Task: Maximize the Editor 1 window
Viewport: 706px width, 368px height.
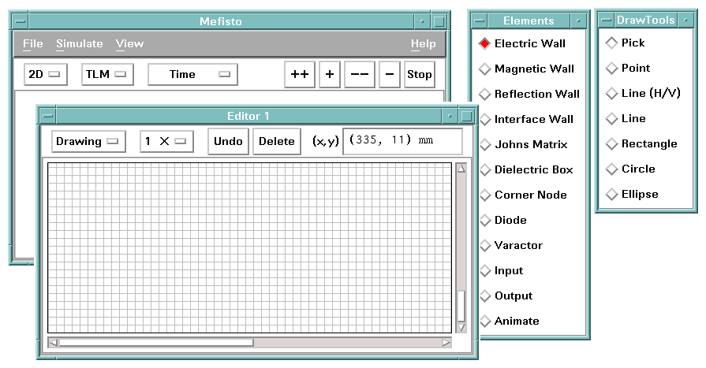Action: click(467, 116)
